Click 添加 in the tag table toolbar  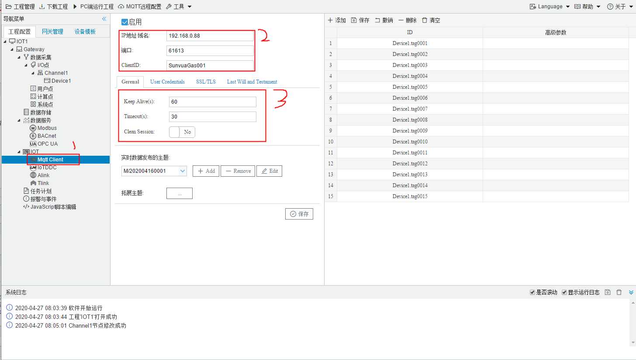coord(337,21)
